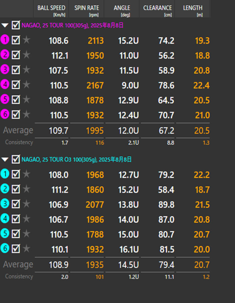
Task: Select the 2167 spin rate value of shot 4
Action: pyautogui.click(x=95, y=85)
